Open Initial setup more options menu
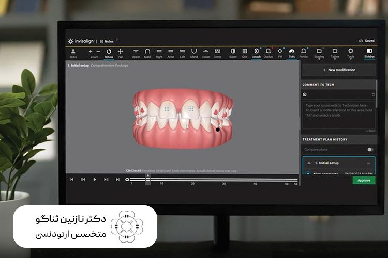This screenshot has width=388, height=258. coord(369,163)
